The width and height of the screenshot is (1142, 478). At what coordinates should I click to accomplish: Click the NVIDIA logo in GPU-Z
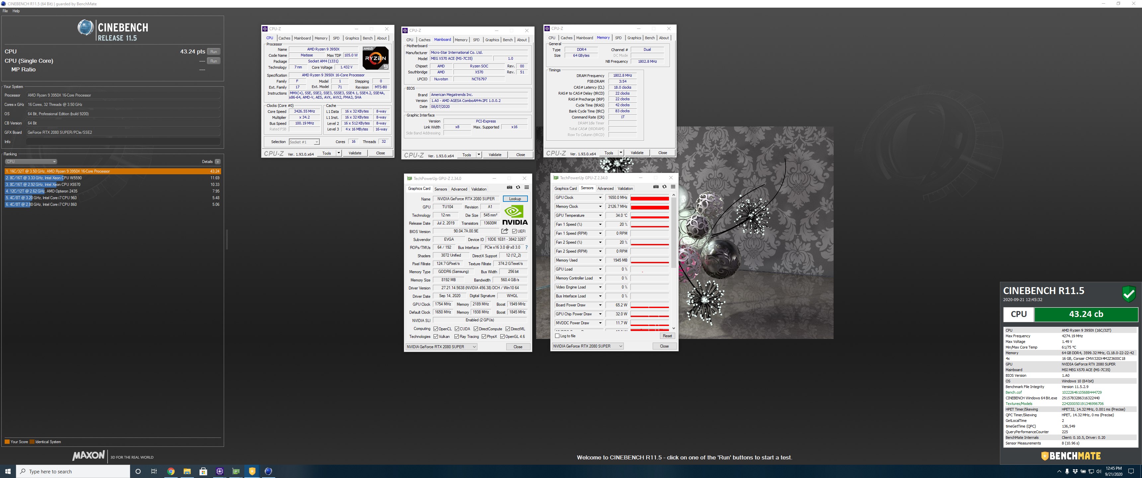pos(515,215)
